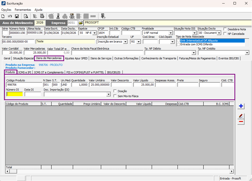Image resolution: width=252 pixels, height=181 pixels.
Task: Click the exit door toolbar icon
Action: pyautogui.click(x=103, y=16)
